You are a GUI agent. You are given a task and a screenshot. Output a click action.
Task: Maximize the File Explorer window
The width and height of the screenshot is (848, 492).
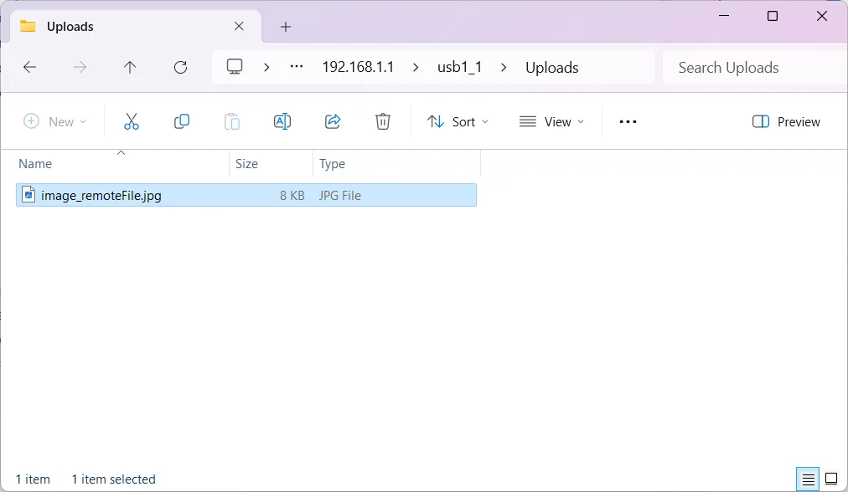click(773, 16)
